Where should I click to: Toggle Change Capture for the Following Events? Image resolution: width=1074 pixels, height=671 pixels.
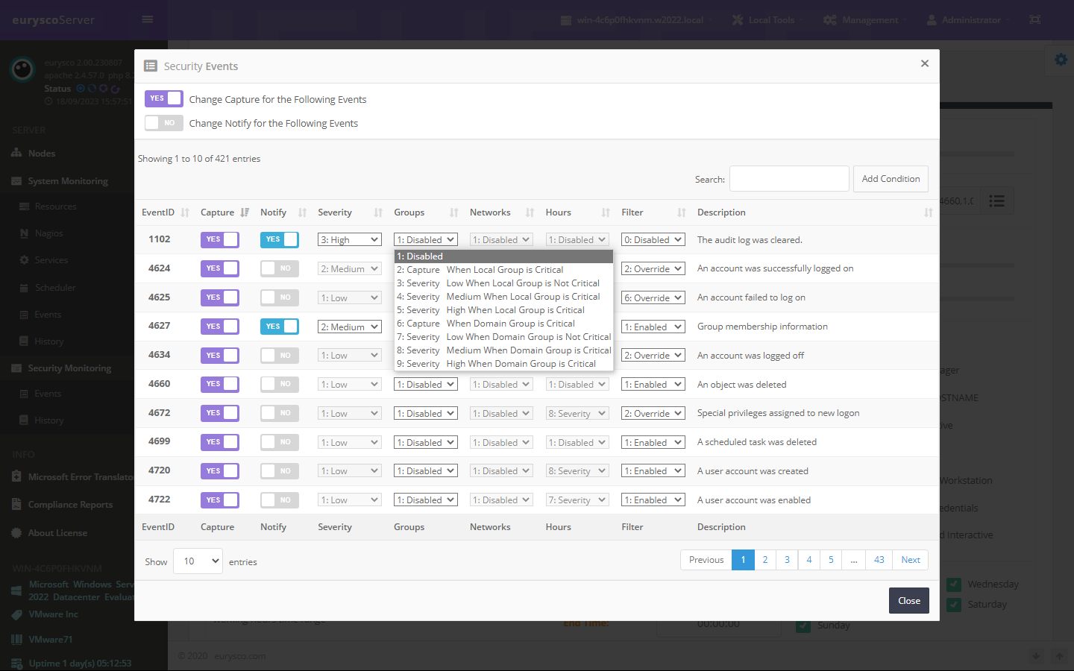coord(164,98)
